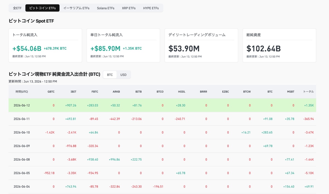
Task: Click HODL value -240.71
Action: click(x=180, y=119)
